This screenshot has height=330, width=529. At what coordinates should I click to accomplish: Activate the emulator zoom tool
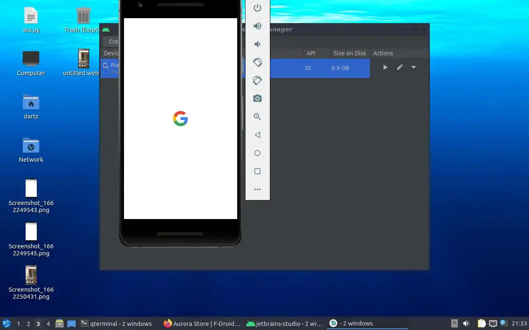coord(257,117)
